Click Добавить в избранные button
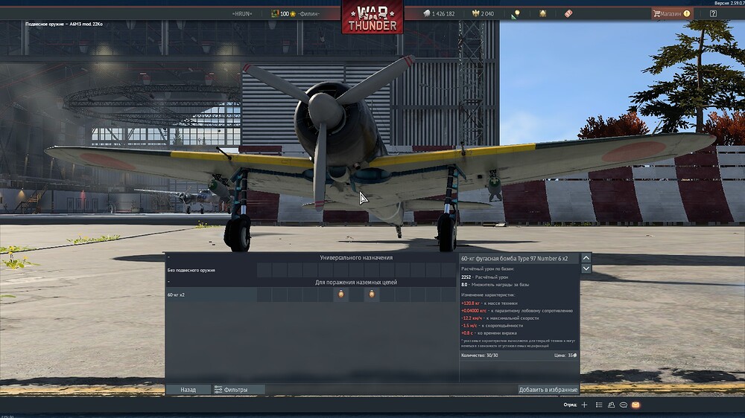 (x=548, y=390)
